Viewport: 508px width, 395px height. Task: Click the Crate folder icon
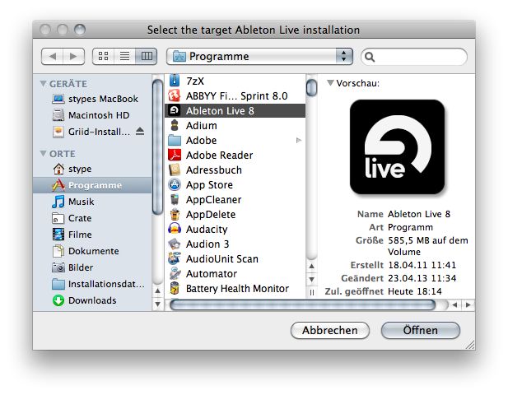[58, 218]
